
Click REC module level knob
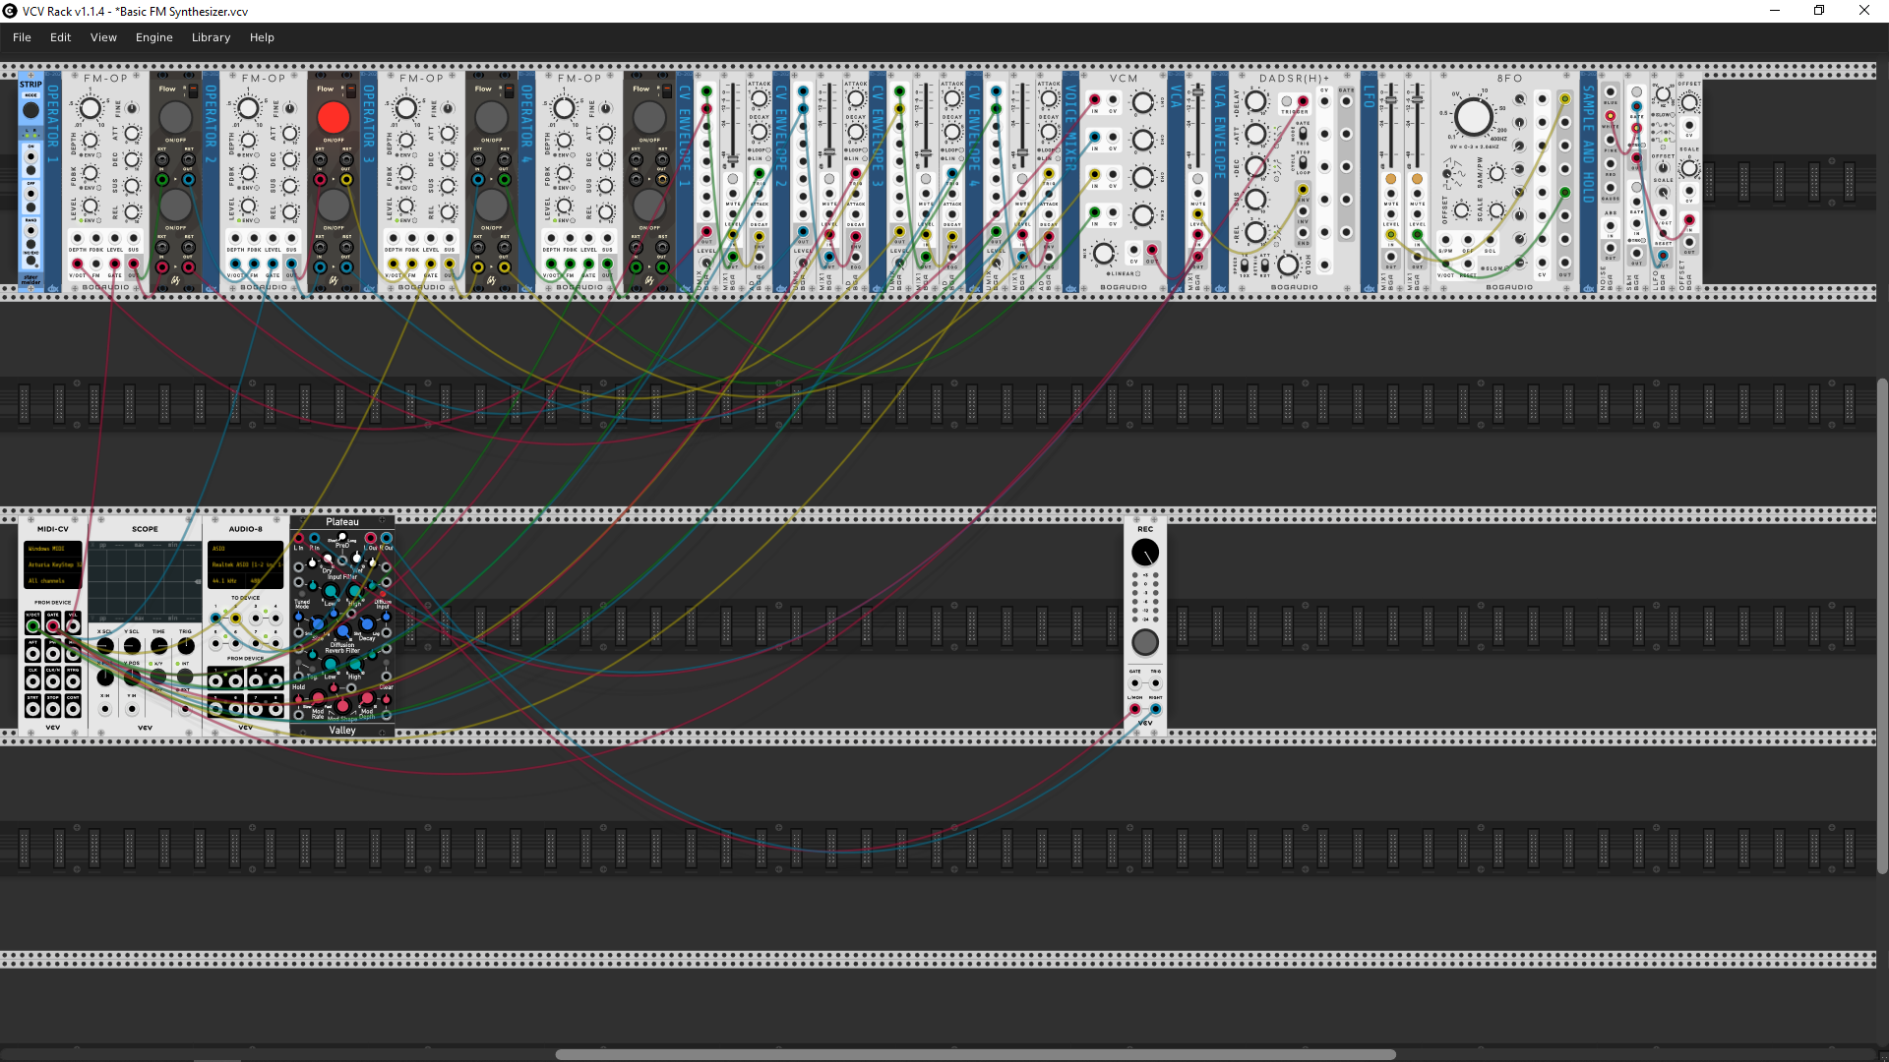[x=1145, y=553]
